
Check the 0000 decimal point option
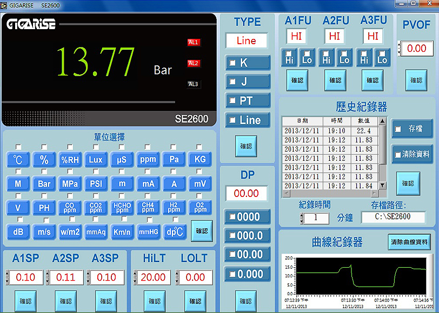click(x=232, y=216)
